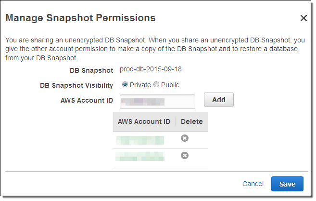Click the DB Snapshot Visibility label

point(76,85)
